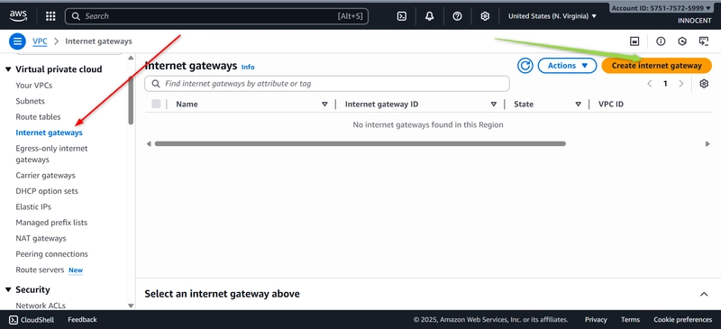
Task: Open Subnets in sidebar
Action: click(x=31, y=101)
